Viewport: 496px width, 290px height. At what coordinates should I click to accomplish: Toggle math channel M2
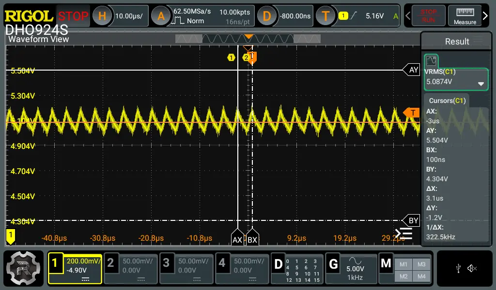tap(403, 276)
